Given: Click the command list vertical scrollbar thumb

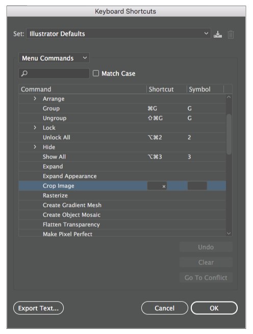Looking at the screenshot, I should tap(229, 134).
